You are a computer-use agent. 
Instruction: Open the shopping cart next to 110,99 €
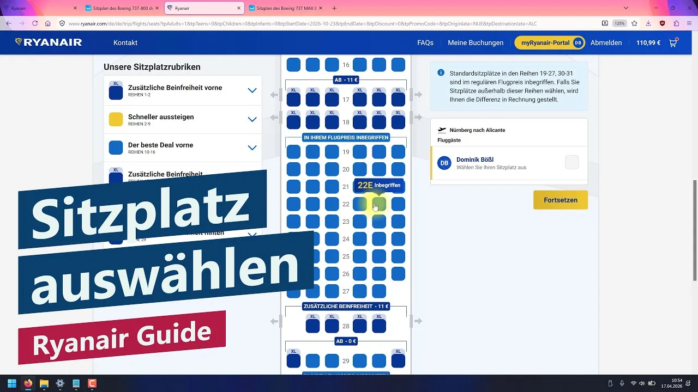[x=673, y=42]
